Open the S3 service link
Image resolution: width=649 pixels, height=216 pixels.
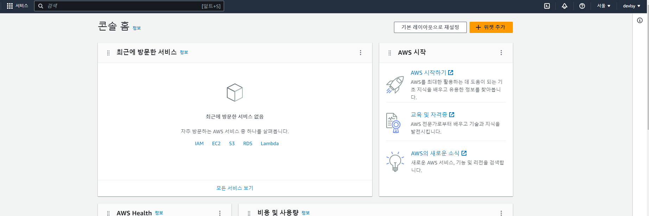click(232, 143)
